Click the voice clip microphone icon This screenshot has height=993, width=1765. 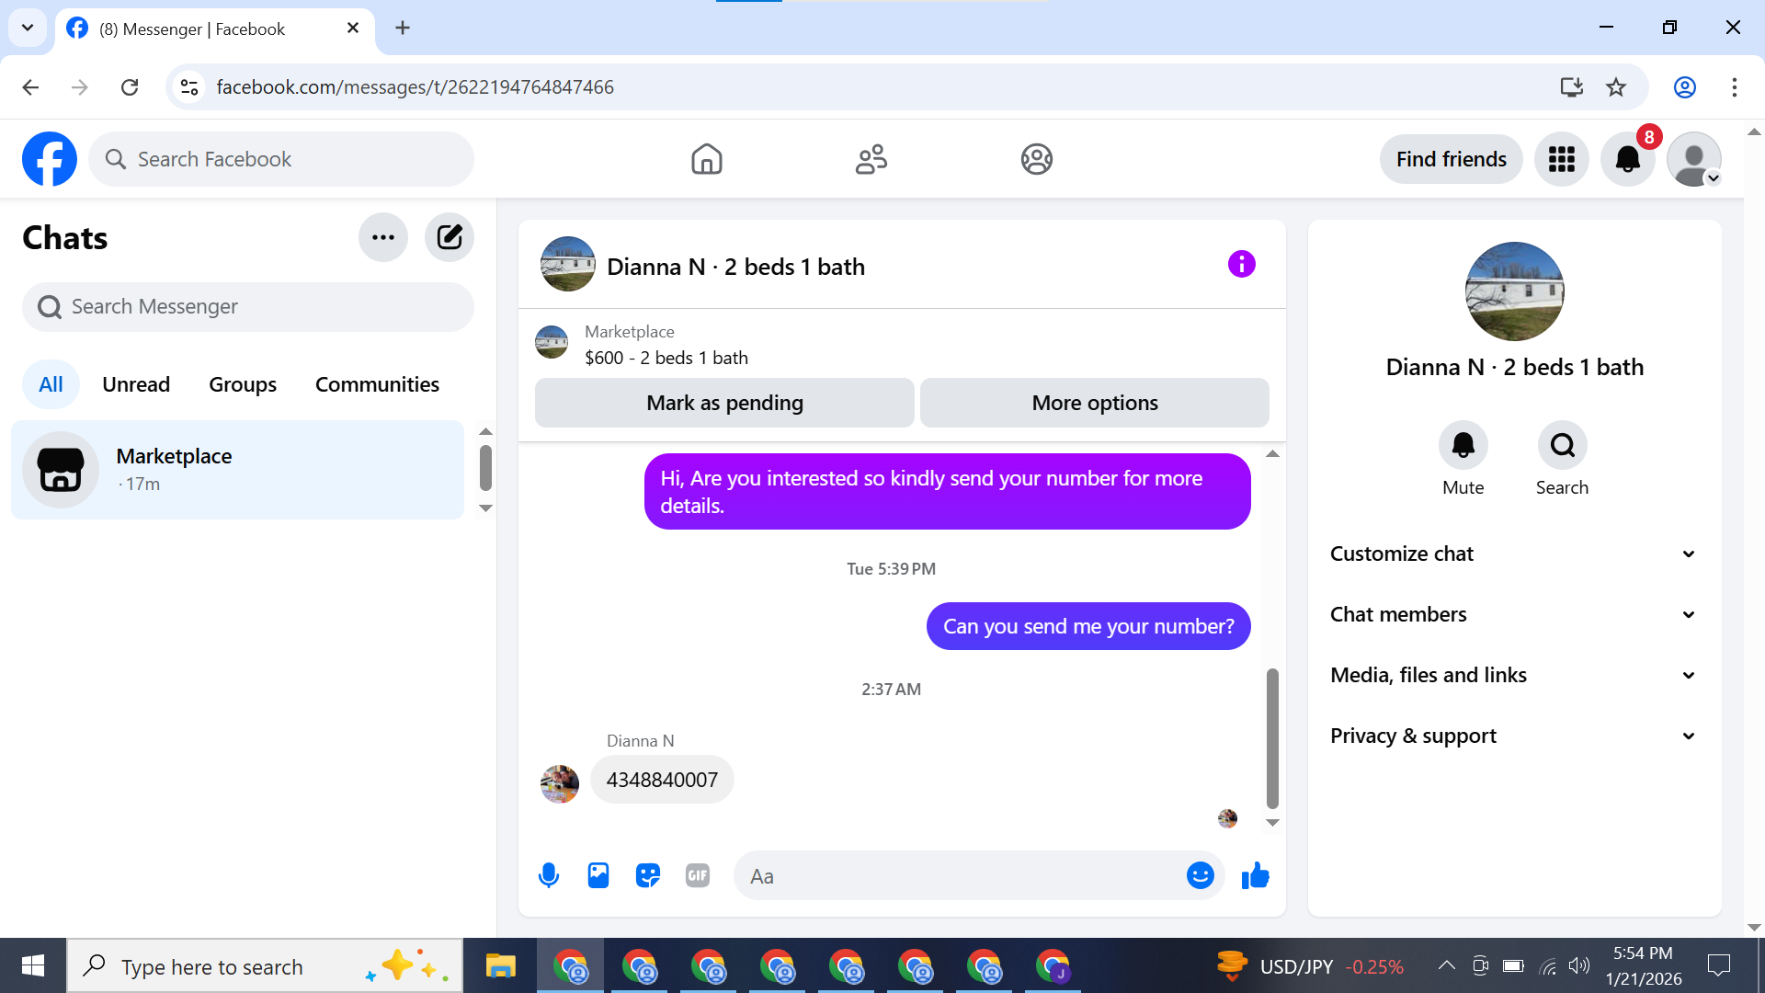tap(549, 875)
